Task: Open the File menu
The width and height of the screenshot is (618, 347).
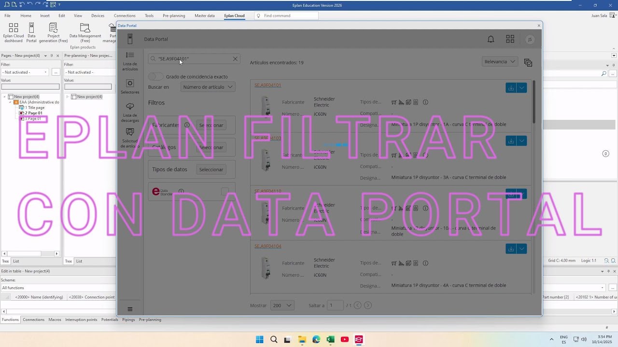Action: click(x=7, y=15)
